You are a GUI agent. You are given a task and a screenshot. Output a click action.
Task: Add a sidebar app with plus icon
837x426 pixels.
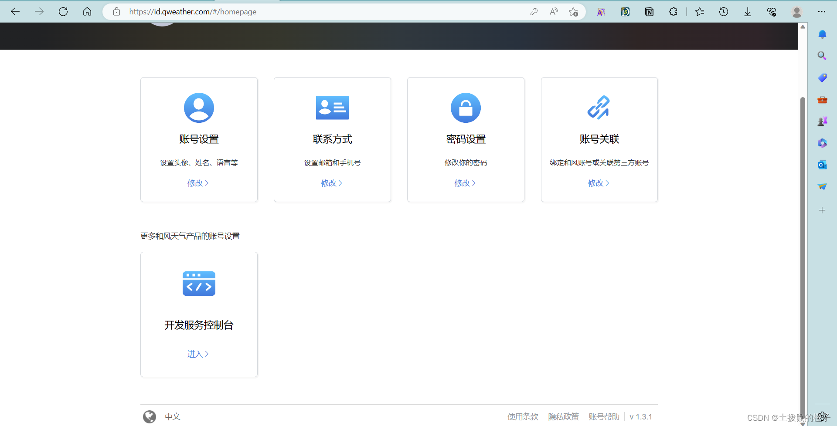tap(822, 210)
